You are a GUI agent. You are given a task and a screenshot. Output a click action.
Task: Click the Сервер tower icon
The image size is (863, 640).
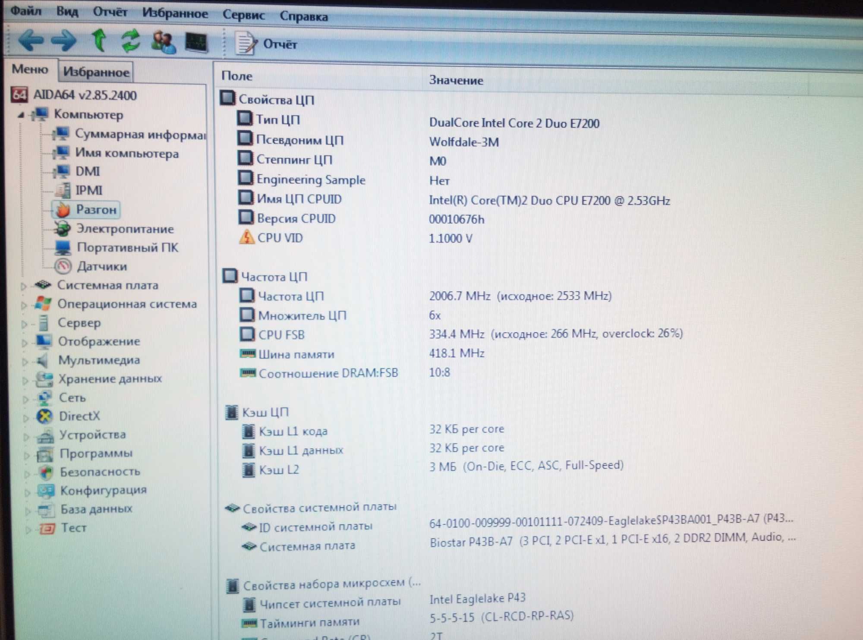(44, 322)
